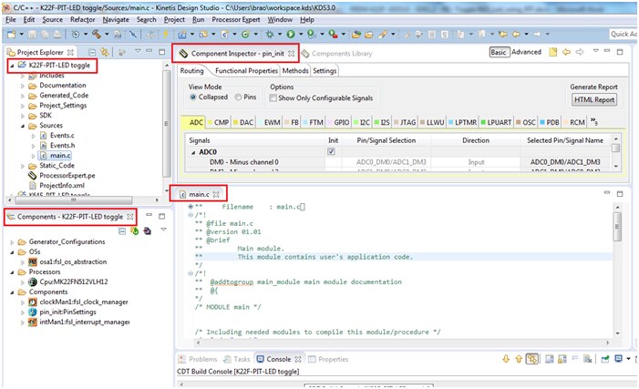Click the HTML Report button

(593, 99)
